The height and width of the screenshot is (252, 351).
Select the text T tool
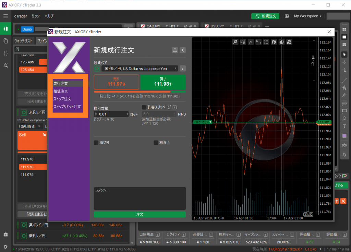pos(344,126)
